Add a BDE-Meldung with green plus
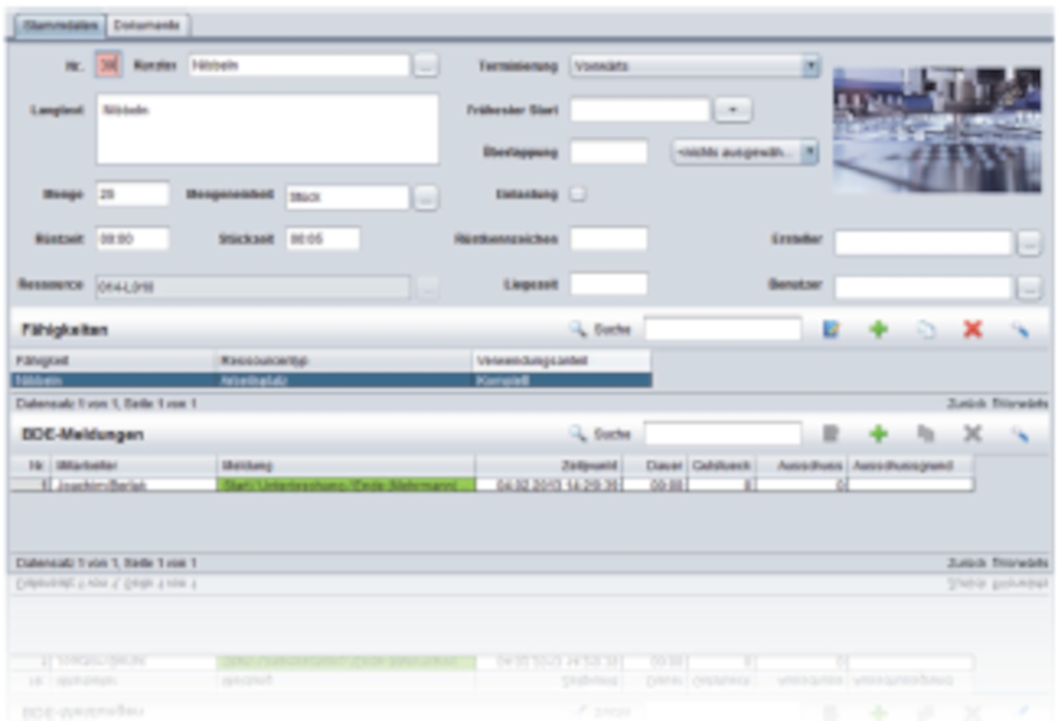The width and height of the screenshot is (1058, 721). click(878, 433)
